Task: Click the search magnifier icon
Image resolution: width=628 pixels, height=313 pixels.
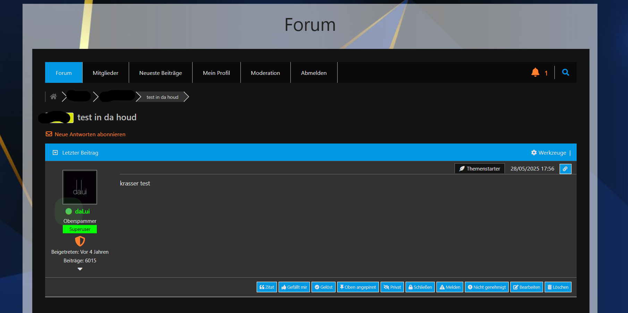Action: (566, 72)
